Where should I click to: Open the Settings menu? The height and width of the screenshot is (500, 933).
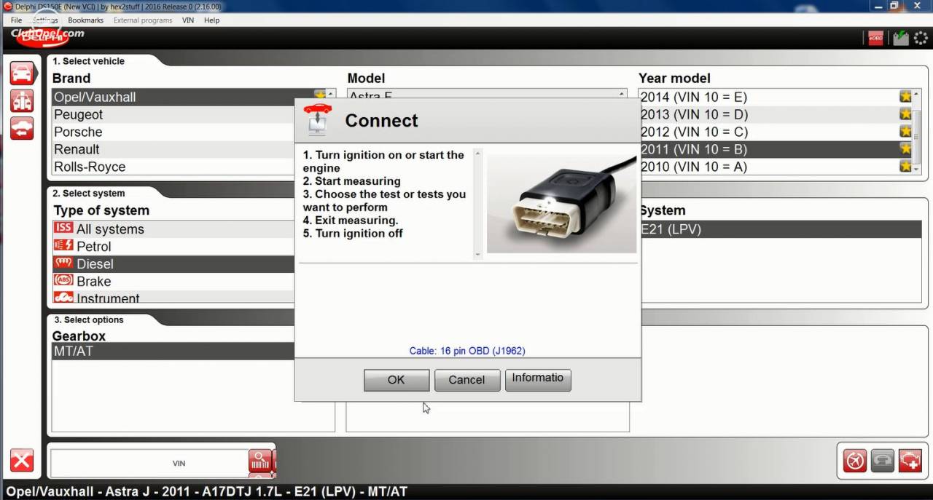[45, 20]
